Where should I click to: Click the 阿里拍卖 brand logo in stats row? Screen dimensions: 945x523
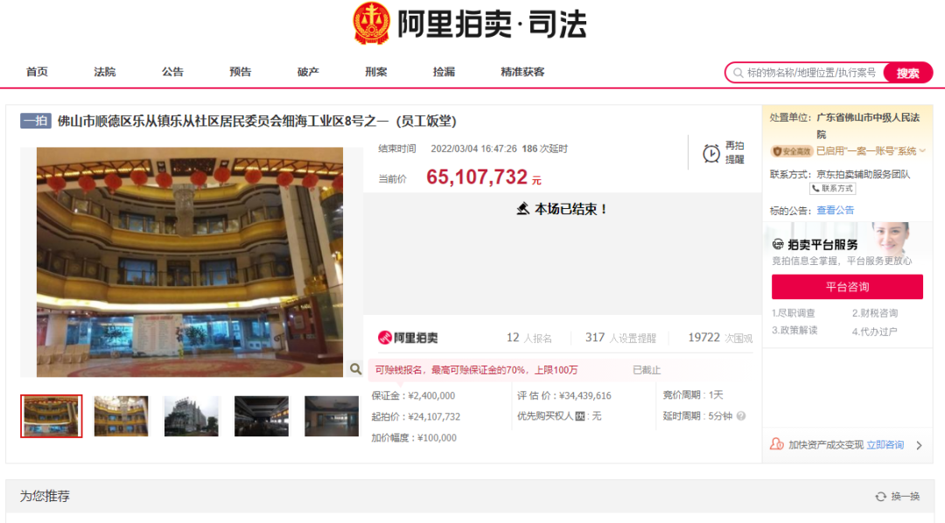click(x=408, y=338)
